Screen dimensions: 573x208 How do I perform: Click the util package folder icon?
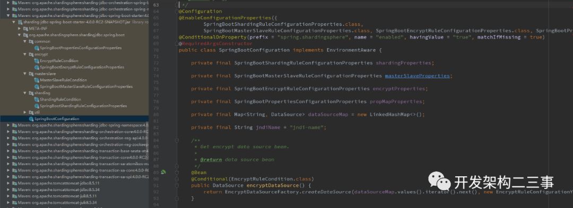coord(31,112)
